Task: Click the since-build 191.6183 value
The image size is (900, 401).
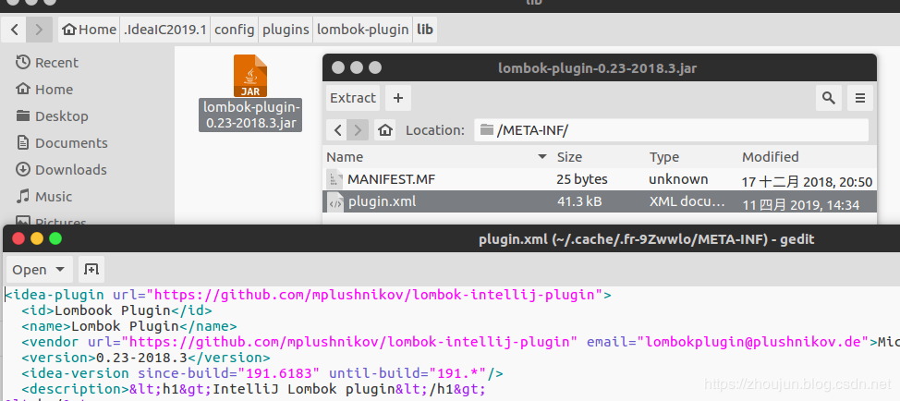Action: [x=279, y=373]
